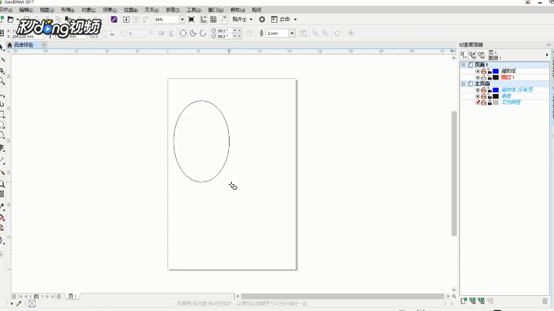Click the full-screen preview icon
The height and width of the screenshot is (311, 554).
point(191,20)
